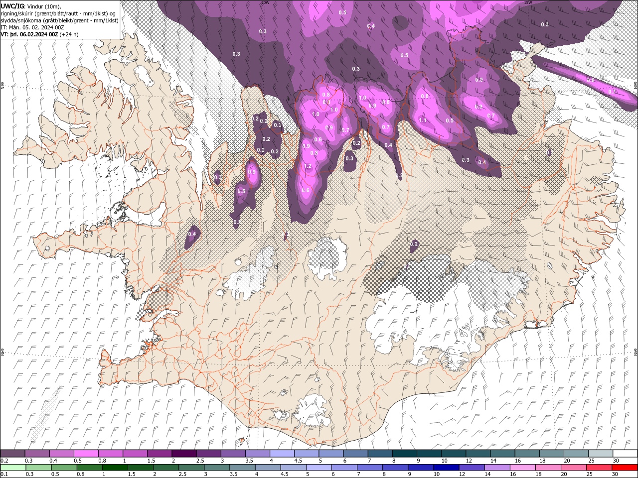Screen dimensions: 638x478
Task: Click the 'VT: þri. 06.02.2024 00Z' valid time
Action: (x=30, y=34)
